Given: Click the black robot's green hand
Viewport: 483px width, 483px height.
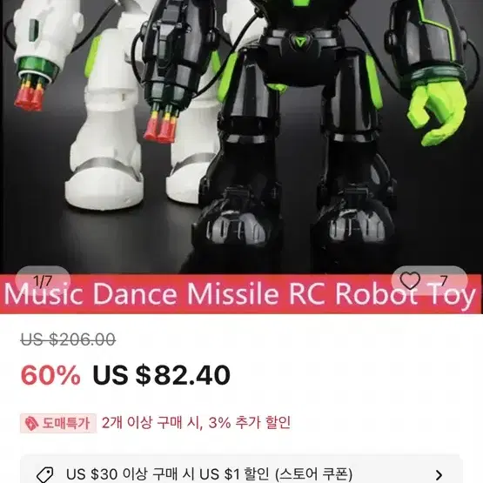Looking at the screenshot, I should (435, 112).
